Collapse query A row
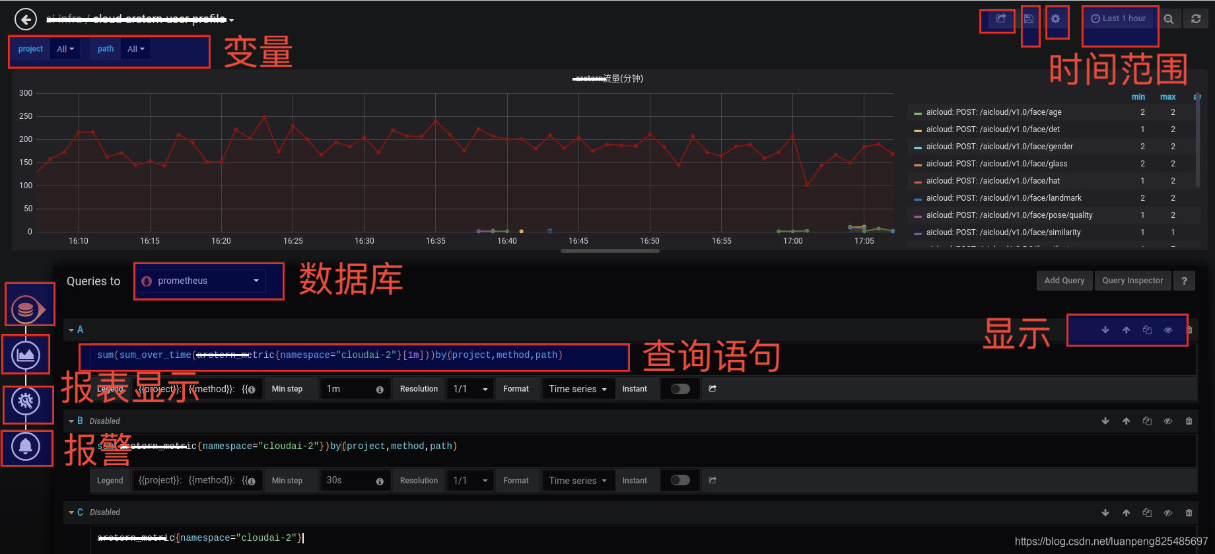This screenshot has width=1215, height=554. tap(71, 329)
